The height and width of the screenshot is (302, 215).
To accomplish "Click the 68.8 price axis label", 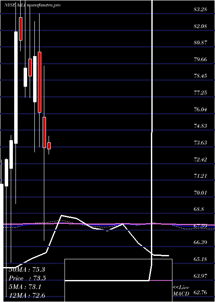I will (199, 209).
